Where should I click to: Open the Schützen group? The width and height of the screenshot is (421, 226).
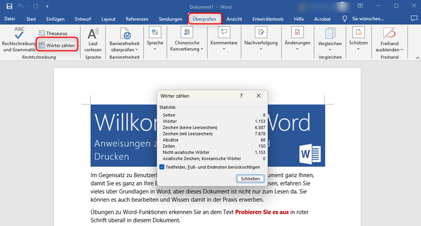359,39
